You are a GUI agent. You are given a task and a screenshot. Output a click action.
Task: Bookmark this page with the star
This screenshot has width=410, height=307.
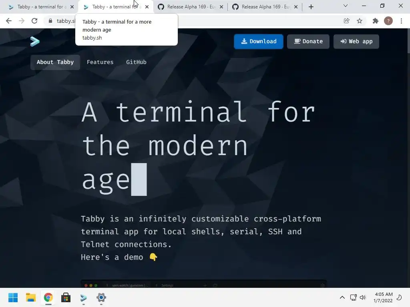tap(360, 21)
